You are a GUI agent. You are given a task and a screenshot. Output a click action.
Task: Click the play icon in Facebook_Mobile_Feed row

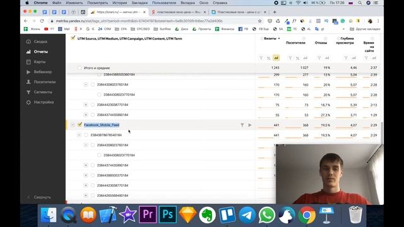pyautogui.click(x=250, y=125)
